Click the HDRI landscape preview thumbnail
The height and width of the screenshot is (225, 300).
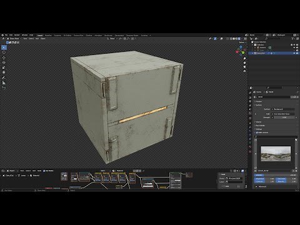point(276,154)
